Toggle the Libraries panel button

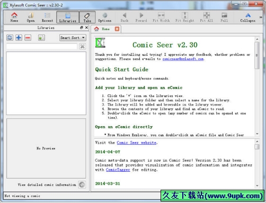(68, 17)
